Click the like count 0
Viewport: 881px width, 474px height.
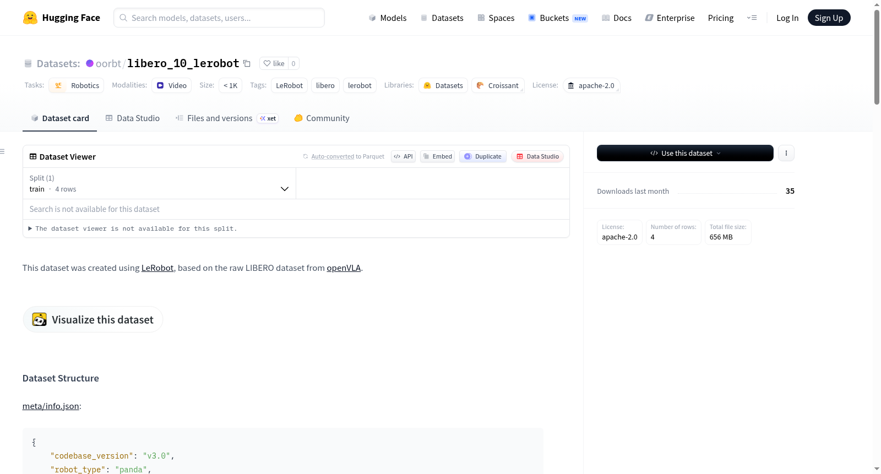coord(293,63)
